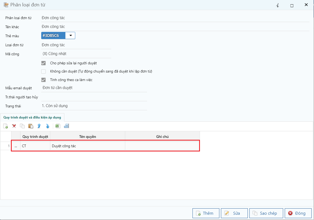This screenshot has height=220, width=314.
Task: Click the add new row icon in grid toolbar
Action: [x=6, y=126]
